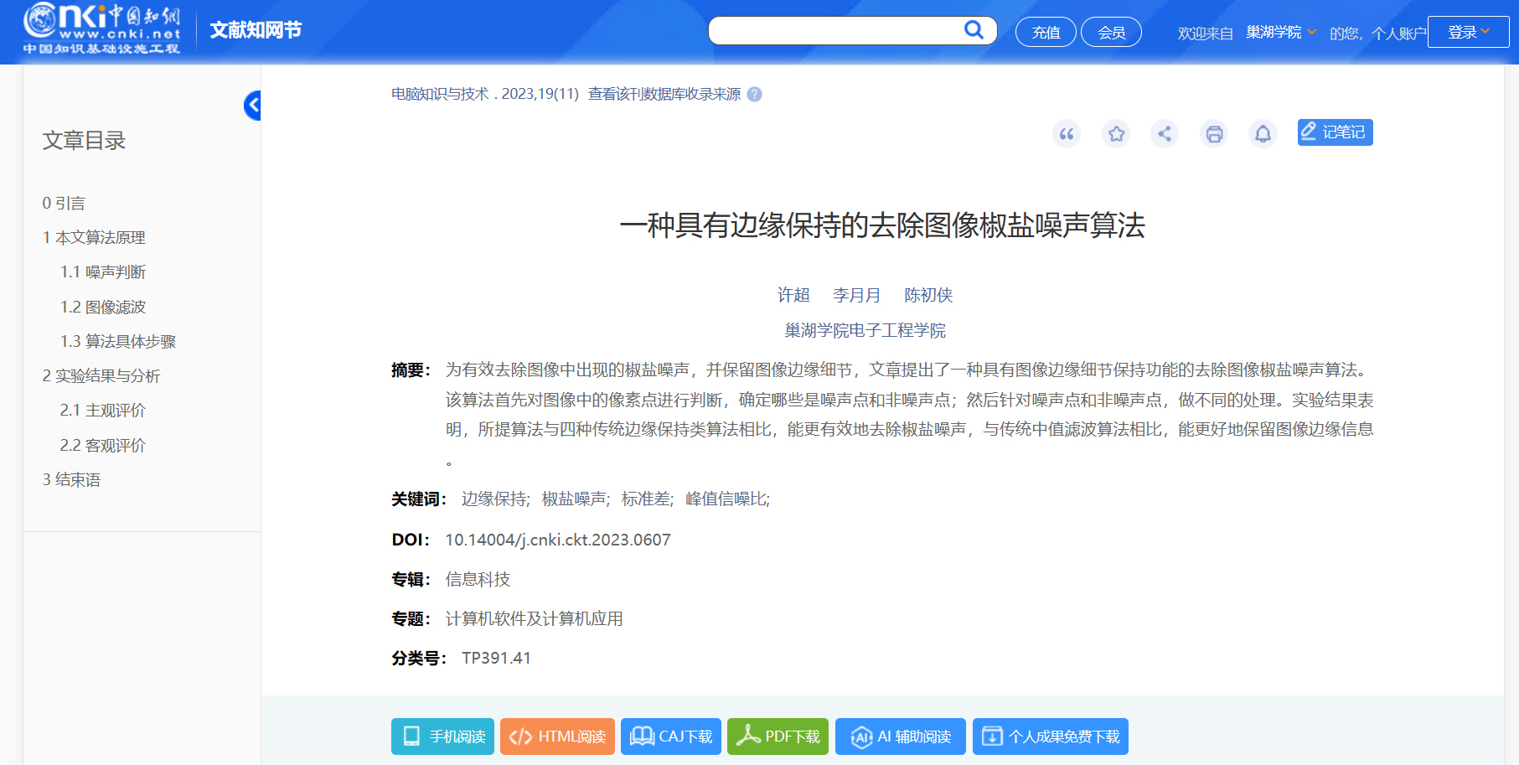Click the bell notification icon
This screenshot has height=765, width=1519.
1263,134
